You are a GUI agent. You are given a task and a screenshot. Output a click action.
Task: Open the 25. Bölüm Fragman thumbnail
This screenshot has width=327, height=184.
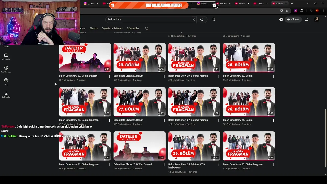coord(249,146)
